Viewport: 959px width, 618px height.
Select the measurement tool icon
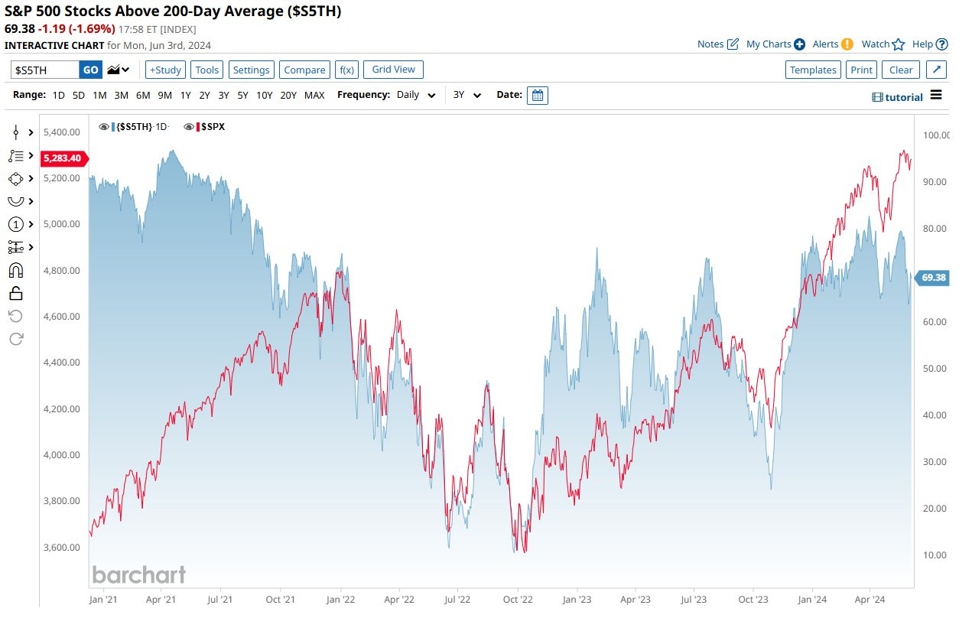coord(15,247)
